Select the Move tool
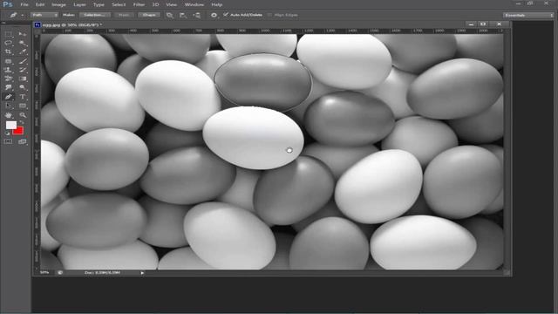Viewport: 558px width, 314px height. point(23,34)
